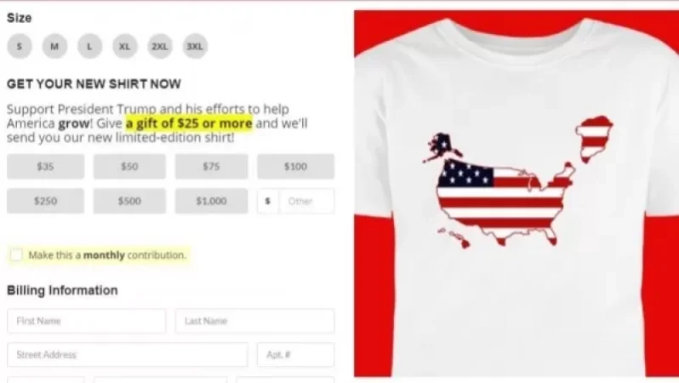Select size M
The height and width of the screenshot is (383, 679).
(54, 46)
